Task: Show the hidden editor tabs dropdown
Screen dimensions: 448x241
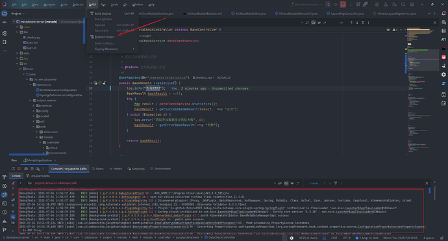Action: (429, 14)
